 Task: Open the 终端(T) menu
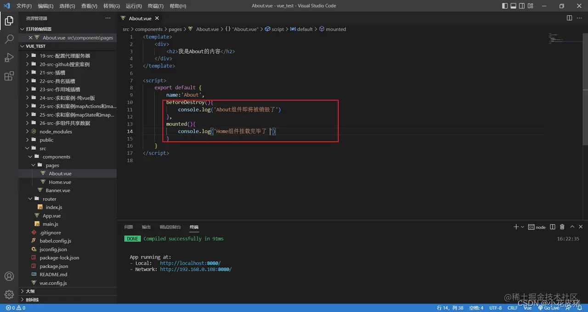pos(156,6)
